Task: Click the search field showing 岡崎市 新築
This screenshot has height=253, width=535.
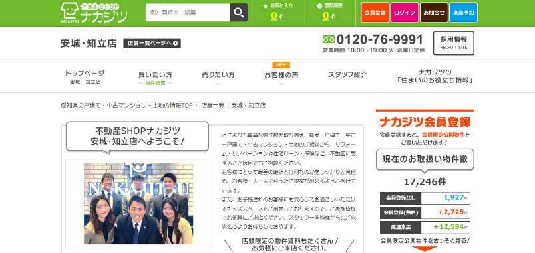Action: 188,13
